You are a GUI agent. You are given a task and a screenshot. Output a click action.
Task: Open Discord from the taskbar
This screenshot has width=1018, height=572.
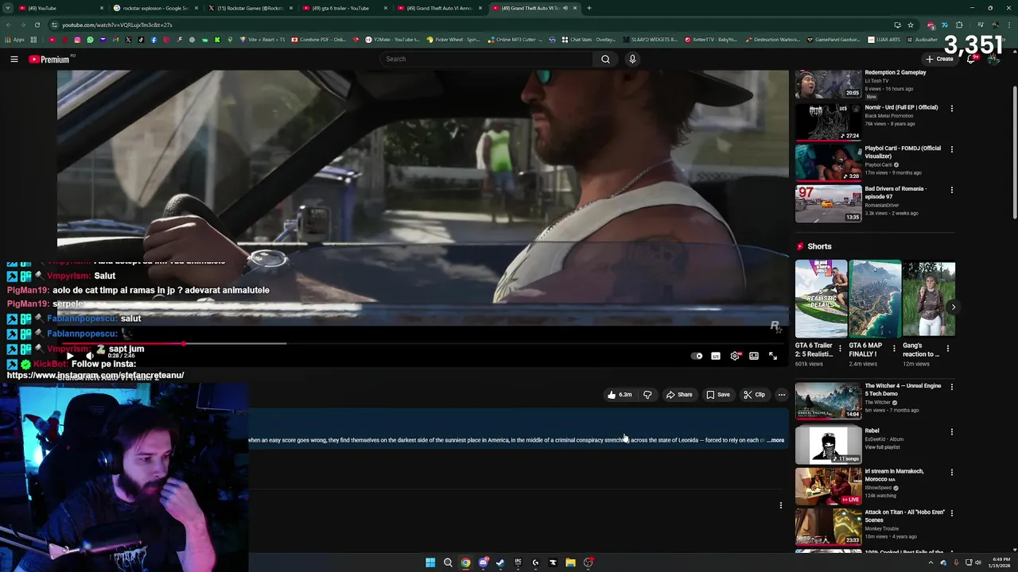click(483, 562)
